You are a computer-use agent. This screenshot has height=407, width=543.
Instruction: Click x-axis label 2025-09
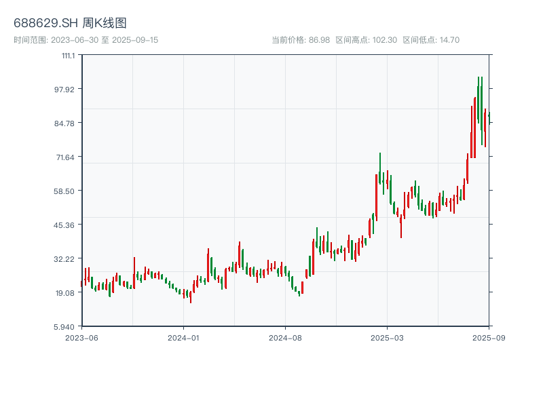pos(489,338)
